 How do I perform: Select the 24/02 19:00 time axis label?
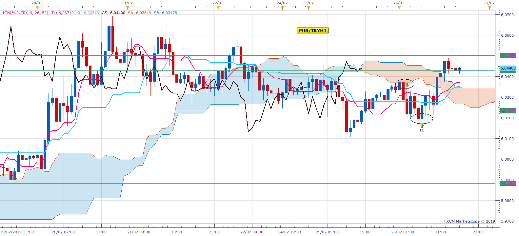[289, 232]
